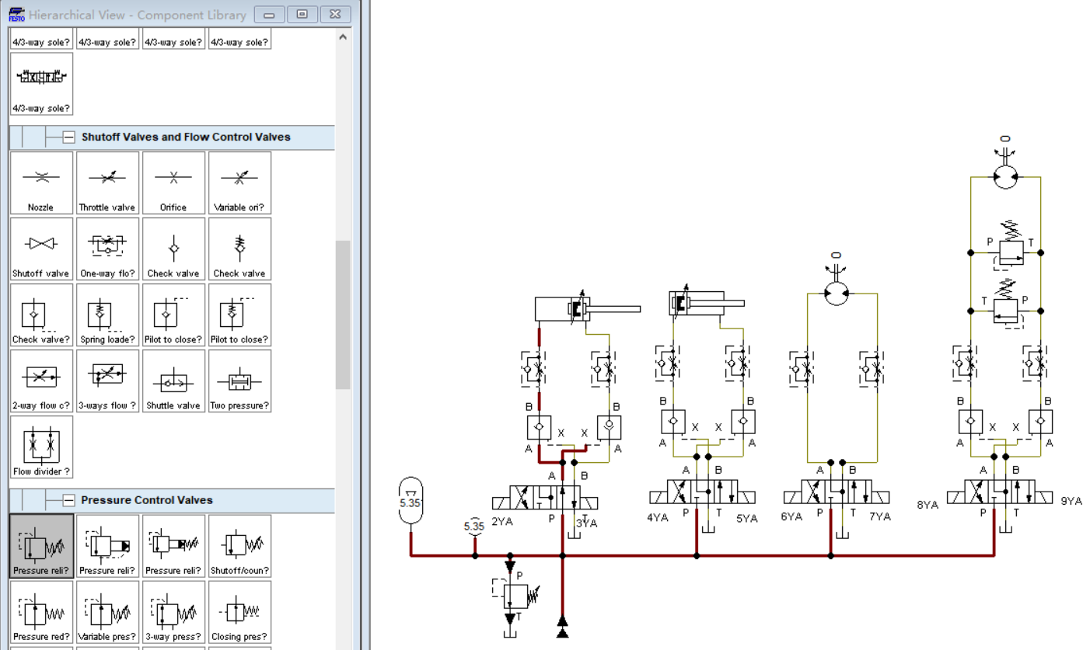This screenshot has width=1090, height=650.
Task: Click the 3YA solenoid label
Action: tap(587, 523)
